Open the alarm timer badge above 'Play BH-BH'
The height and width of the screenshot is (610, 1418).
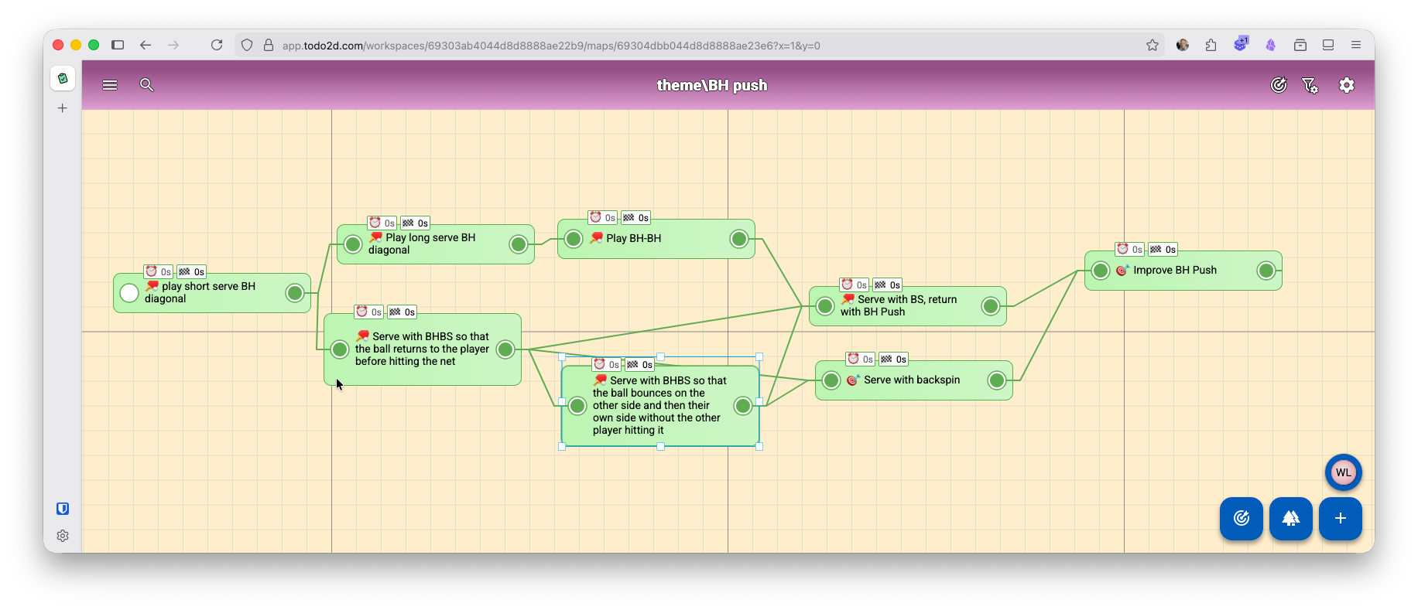click(602, 218)
